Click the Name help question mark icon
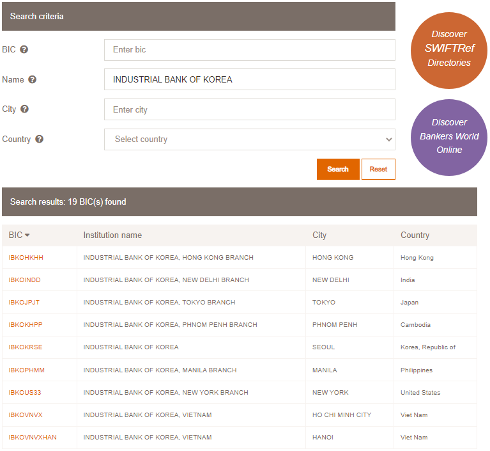Screen dimensions: 490x451 (32, 79)
